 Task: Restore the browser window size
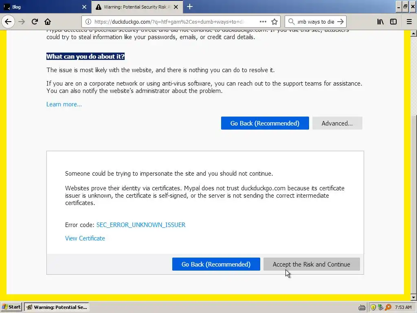(x=405, y=7)
